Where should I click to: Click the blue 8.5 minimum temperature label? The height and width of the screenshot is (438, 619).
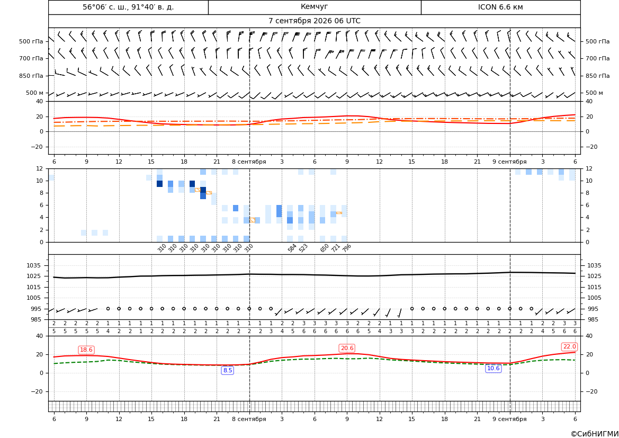228,370
